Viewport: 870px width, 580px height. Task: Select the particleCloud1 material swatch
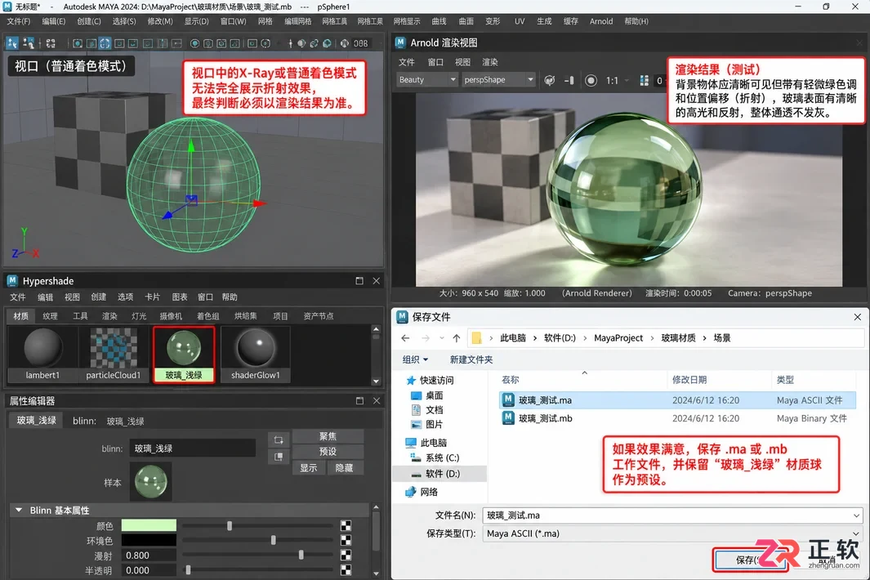114,354
